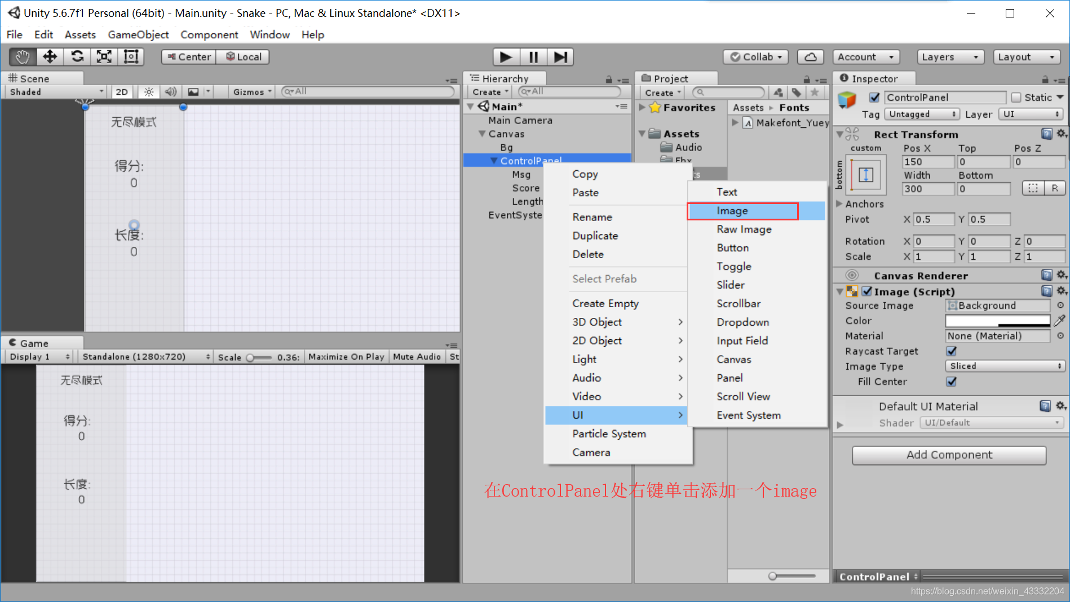Screen dimensions: 1070x602
Task: Click Hierarchy Create button
Action: 490,92
